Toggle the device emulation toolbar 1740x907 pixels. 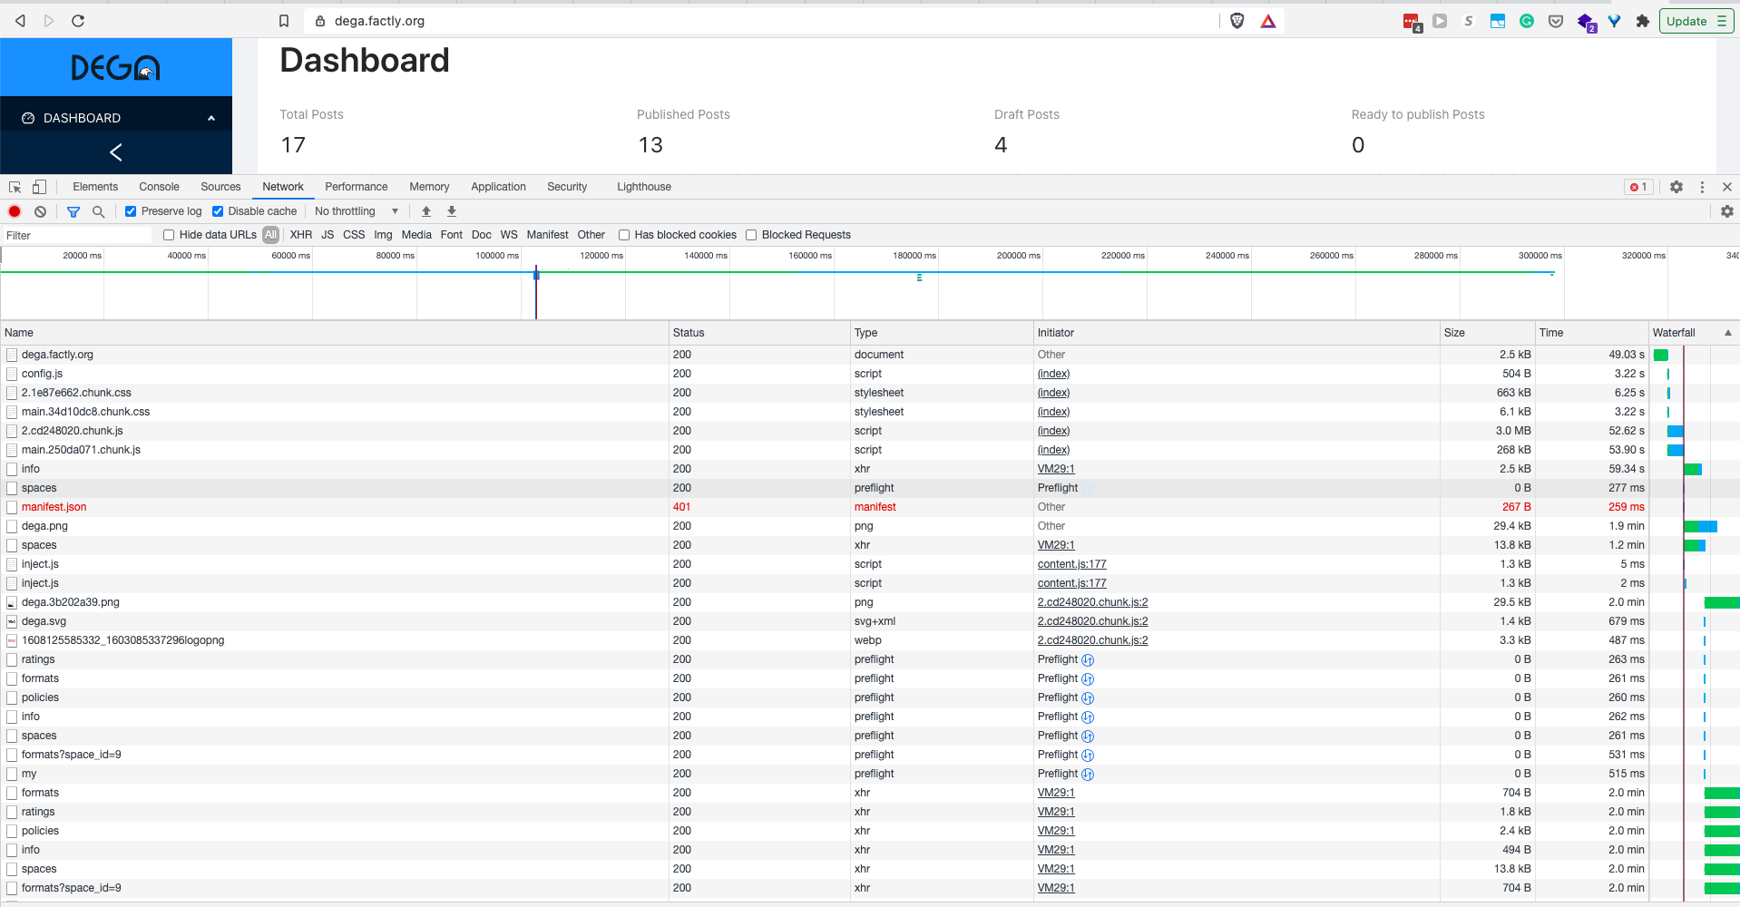38,186
